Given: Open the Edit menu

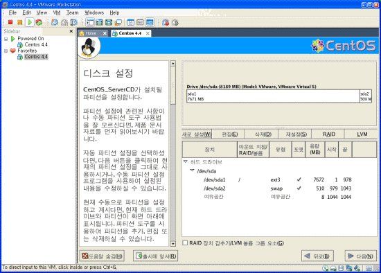Looking at the screenshot, I should tap(26, 12).
